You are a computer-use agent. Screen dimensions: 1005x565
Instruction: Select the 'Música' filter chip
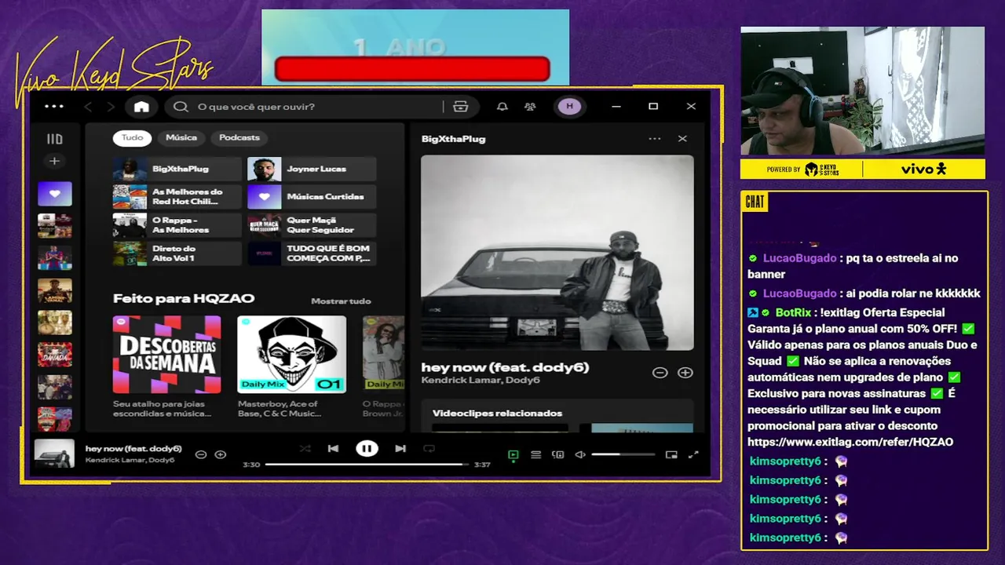[x=181, y=137]
